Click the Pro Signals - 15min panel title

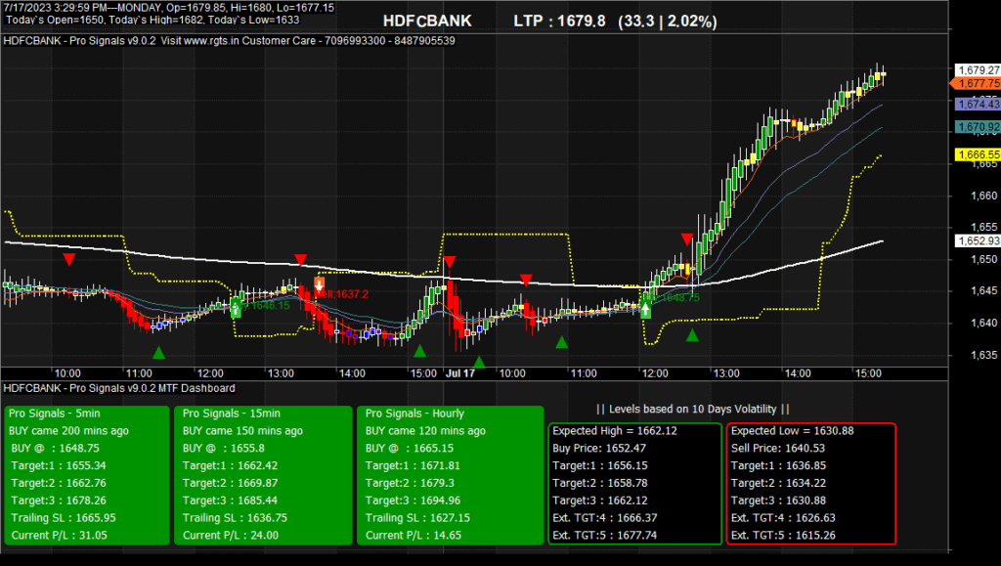point(231,414)
